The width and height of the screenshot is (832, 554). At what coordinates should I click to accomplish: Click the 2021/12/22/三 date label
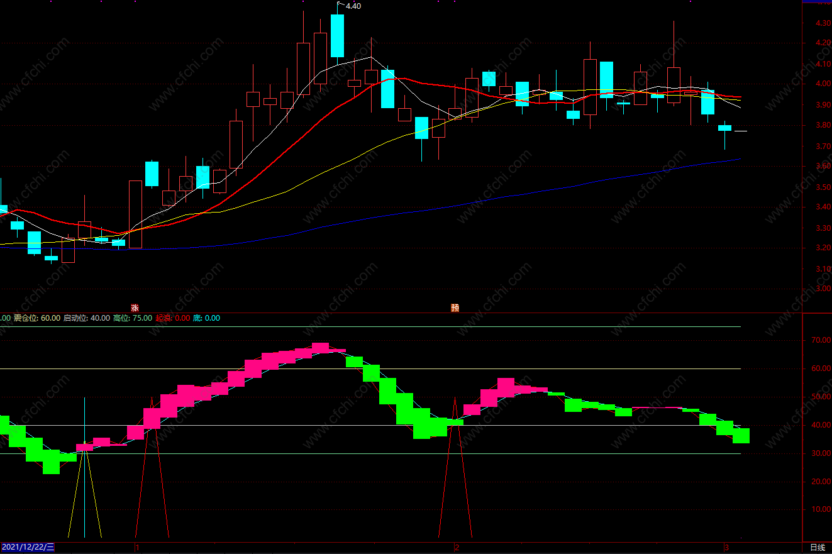[28, 548]
